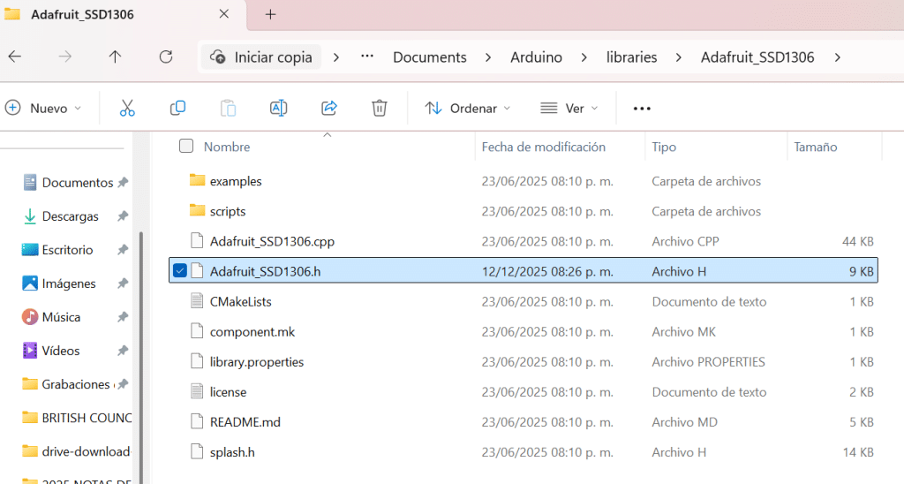Open the Ver view dropdown
The image size is (904, 484).
click(569, 108)
